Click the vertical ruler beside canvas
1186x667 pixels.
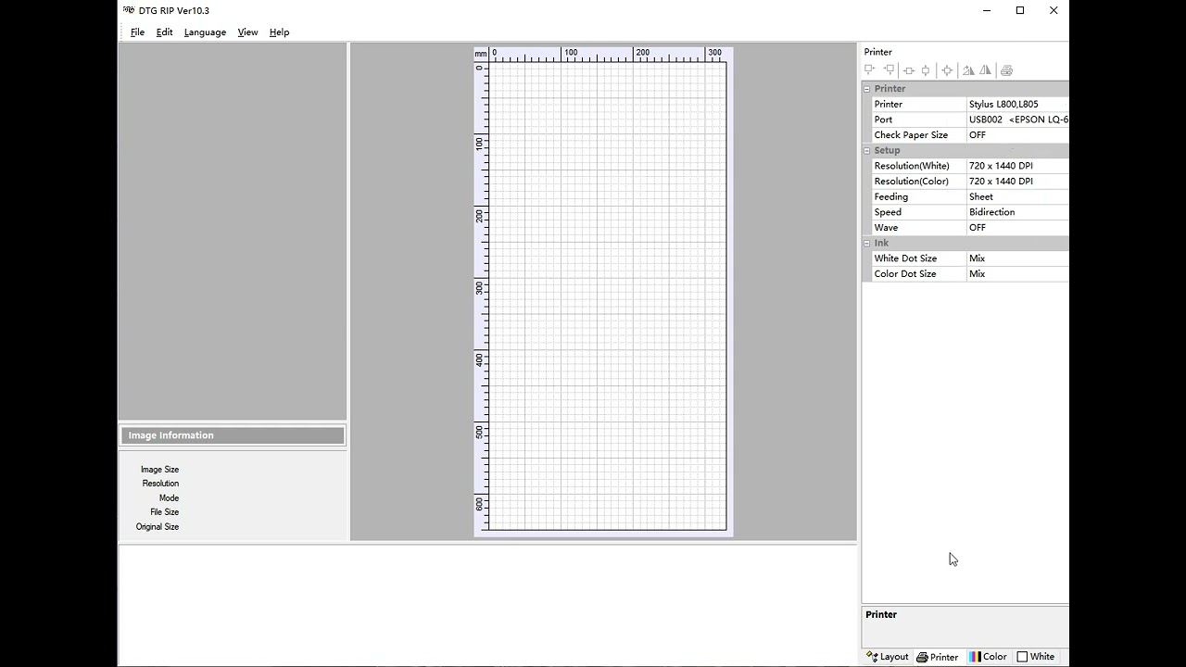[x=481, y=296]
